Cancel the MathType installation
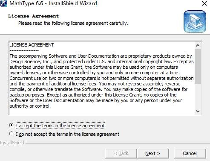Image resolution: width=210 pixels, height=161 pixels. click(x=190, y=153)
